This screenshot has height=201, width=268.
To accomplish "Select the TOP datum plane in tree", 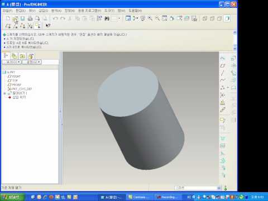I will tap(13, 80).
